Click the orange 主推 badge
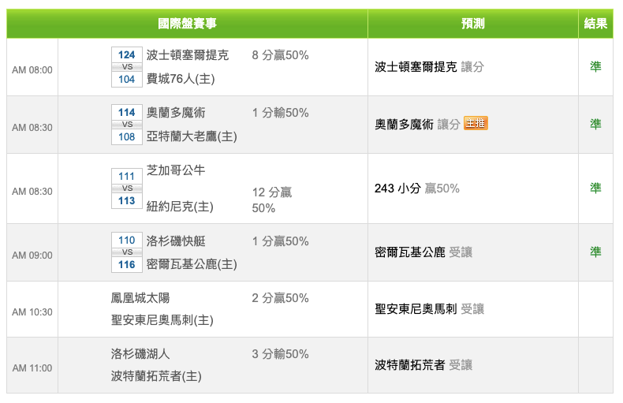Viewport: 623px width, 403px height. pyautogui.click(x=476, y=123)
